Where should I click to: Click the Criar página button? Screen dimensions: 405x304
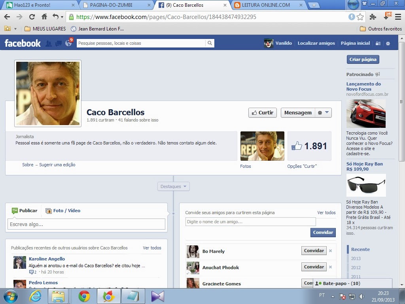pyautogui.click(x=363, y=59)
